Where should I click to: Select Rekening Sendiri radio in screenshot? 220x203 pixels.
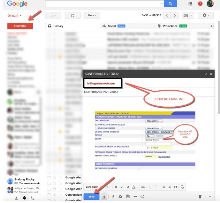[x=96, y=128]
